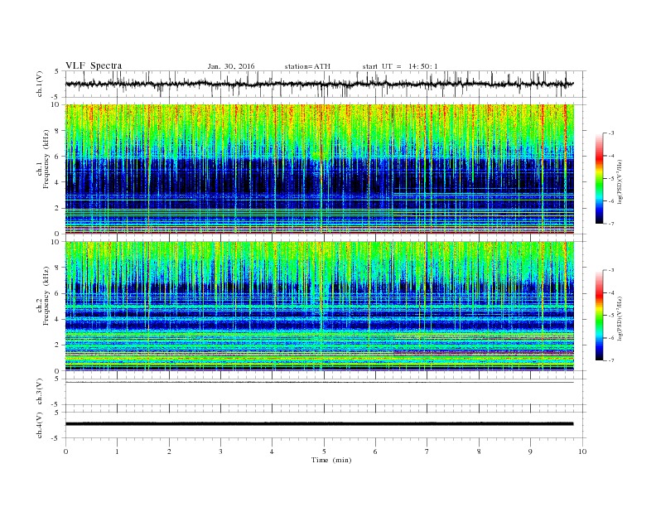Click the "VLF Spectra" plot title
The width and height of the screenshot is (656, 507).
point(94,65)
